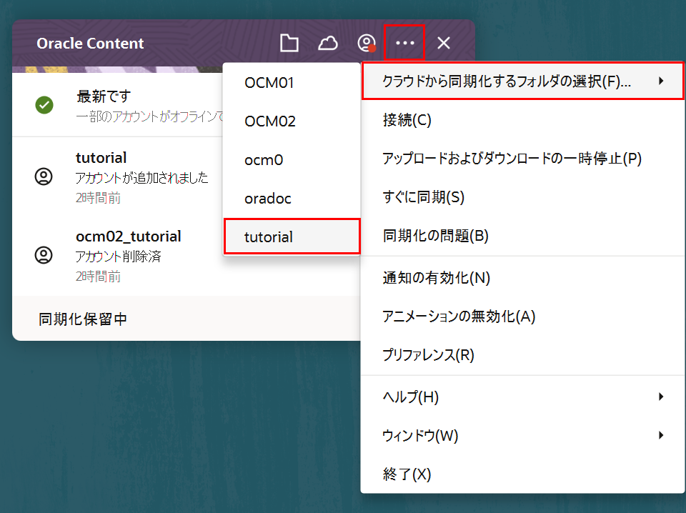
Task: Click アカウントが追加されました message
Action: coord(141,178)
